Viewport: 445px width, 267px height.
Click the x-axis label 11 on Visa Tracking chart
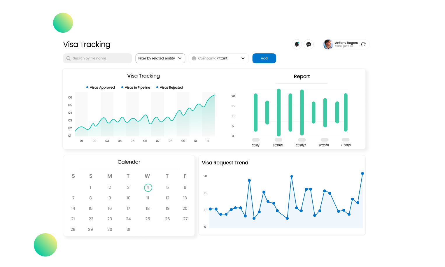coord(208,141)
